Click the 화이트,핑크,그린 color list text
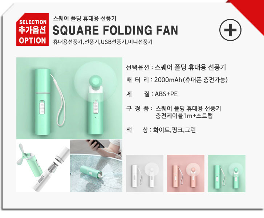Image resolution: width=264 pixels, height=218 pixels. pyautogui.click(x=174, y=130)
